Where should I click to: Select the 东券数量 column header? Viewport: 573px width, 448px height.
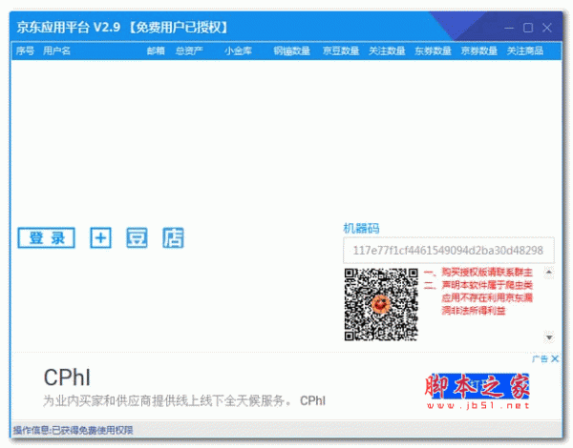[x=433, y=51]
